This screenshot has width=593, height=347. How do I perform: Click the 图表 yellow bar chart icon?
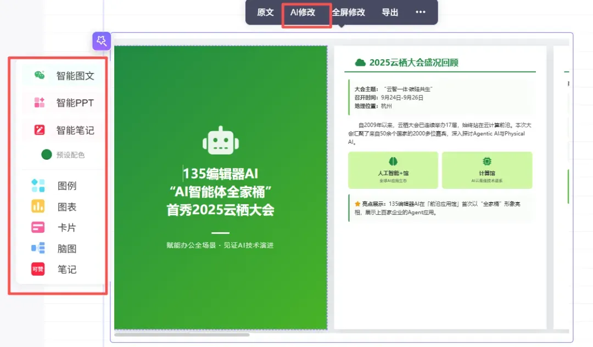(38, 206)
